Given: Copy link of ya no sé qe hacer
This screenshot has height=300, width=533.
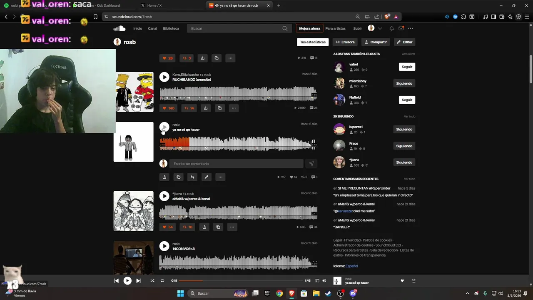Looking at the screenshot, I should pos(178,177).
